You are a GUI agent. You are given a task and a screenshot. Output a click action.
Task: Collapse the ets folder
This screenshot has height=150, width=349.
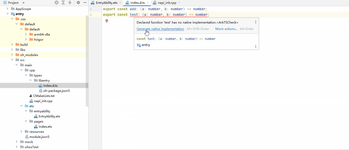click(x=21, y=106)
